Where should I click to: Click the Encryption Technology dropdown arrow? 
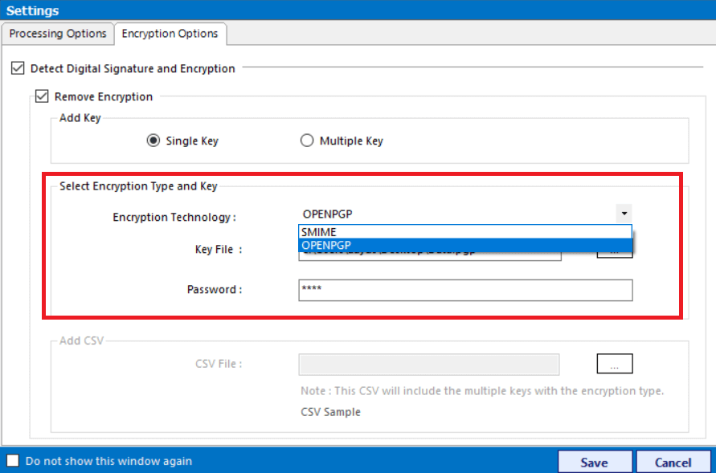pyautogui.click(x=624, y=214)
